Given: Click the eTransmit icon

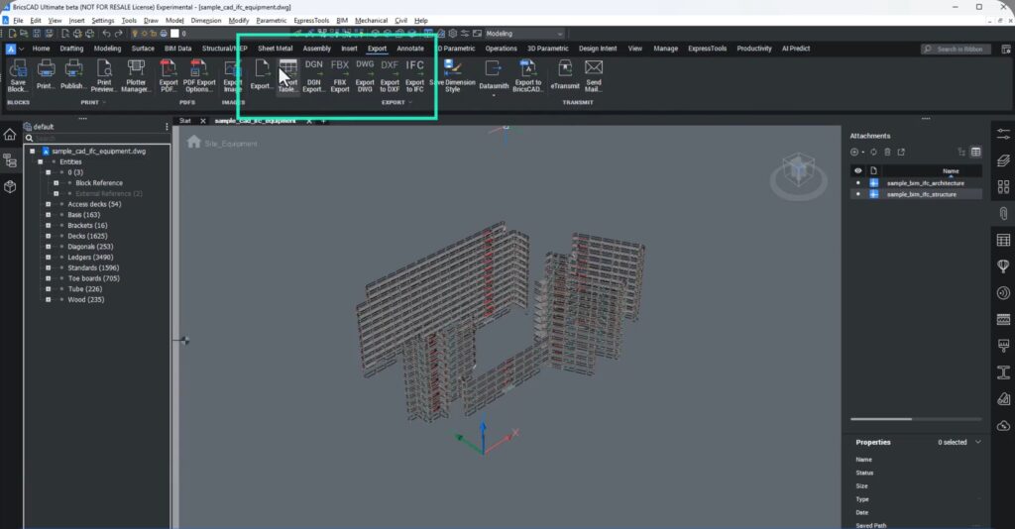Looking at the screenshot, I should coord(565,75).
